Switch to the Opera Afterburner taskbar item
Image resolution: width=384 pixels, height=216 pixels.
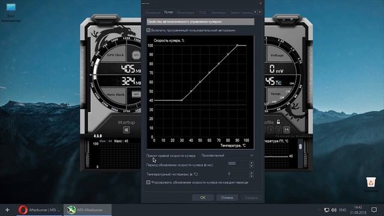pyautogui.click(x=40, y=210)
